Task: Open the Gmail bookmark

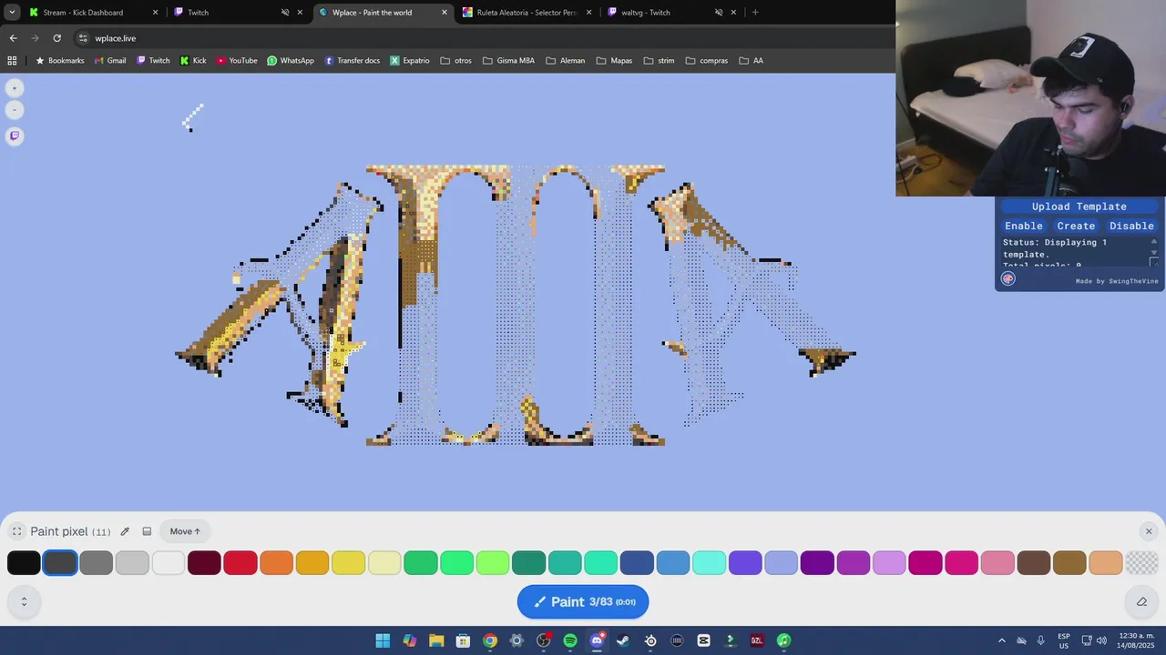Action: [x=110, y=61]
